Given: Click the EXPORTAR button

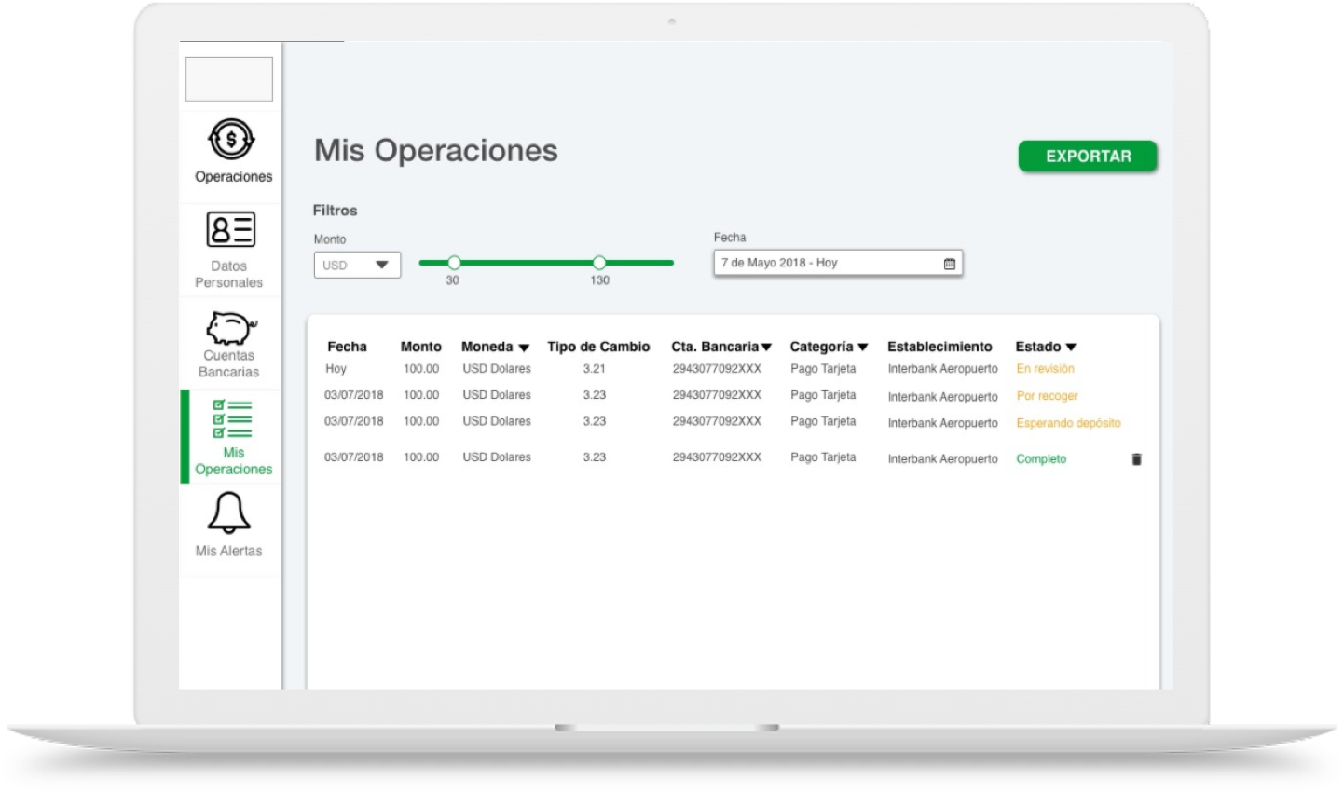Looking at the screenshot, I should click(1087, 157).
